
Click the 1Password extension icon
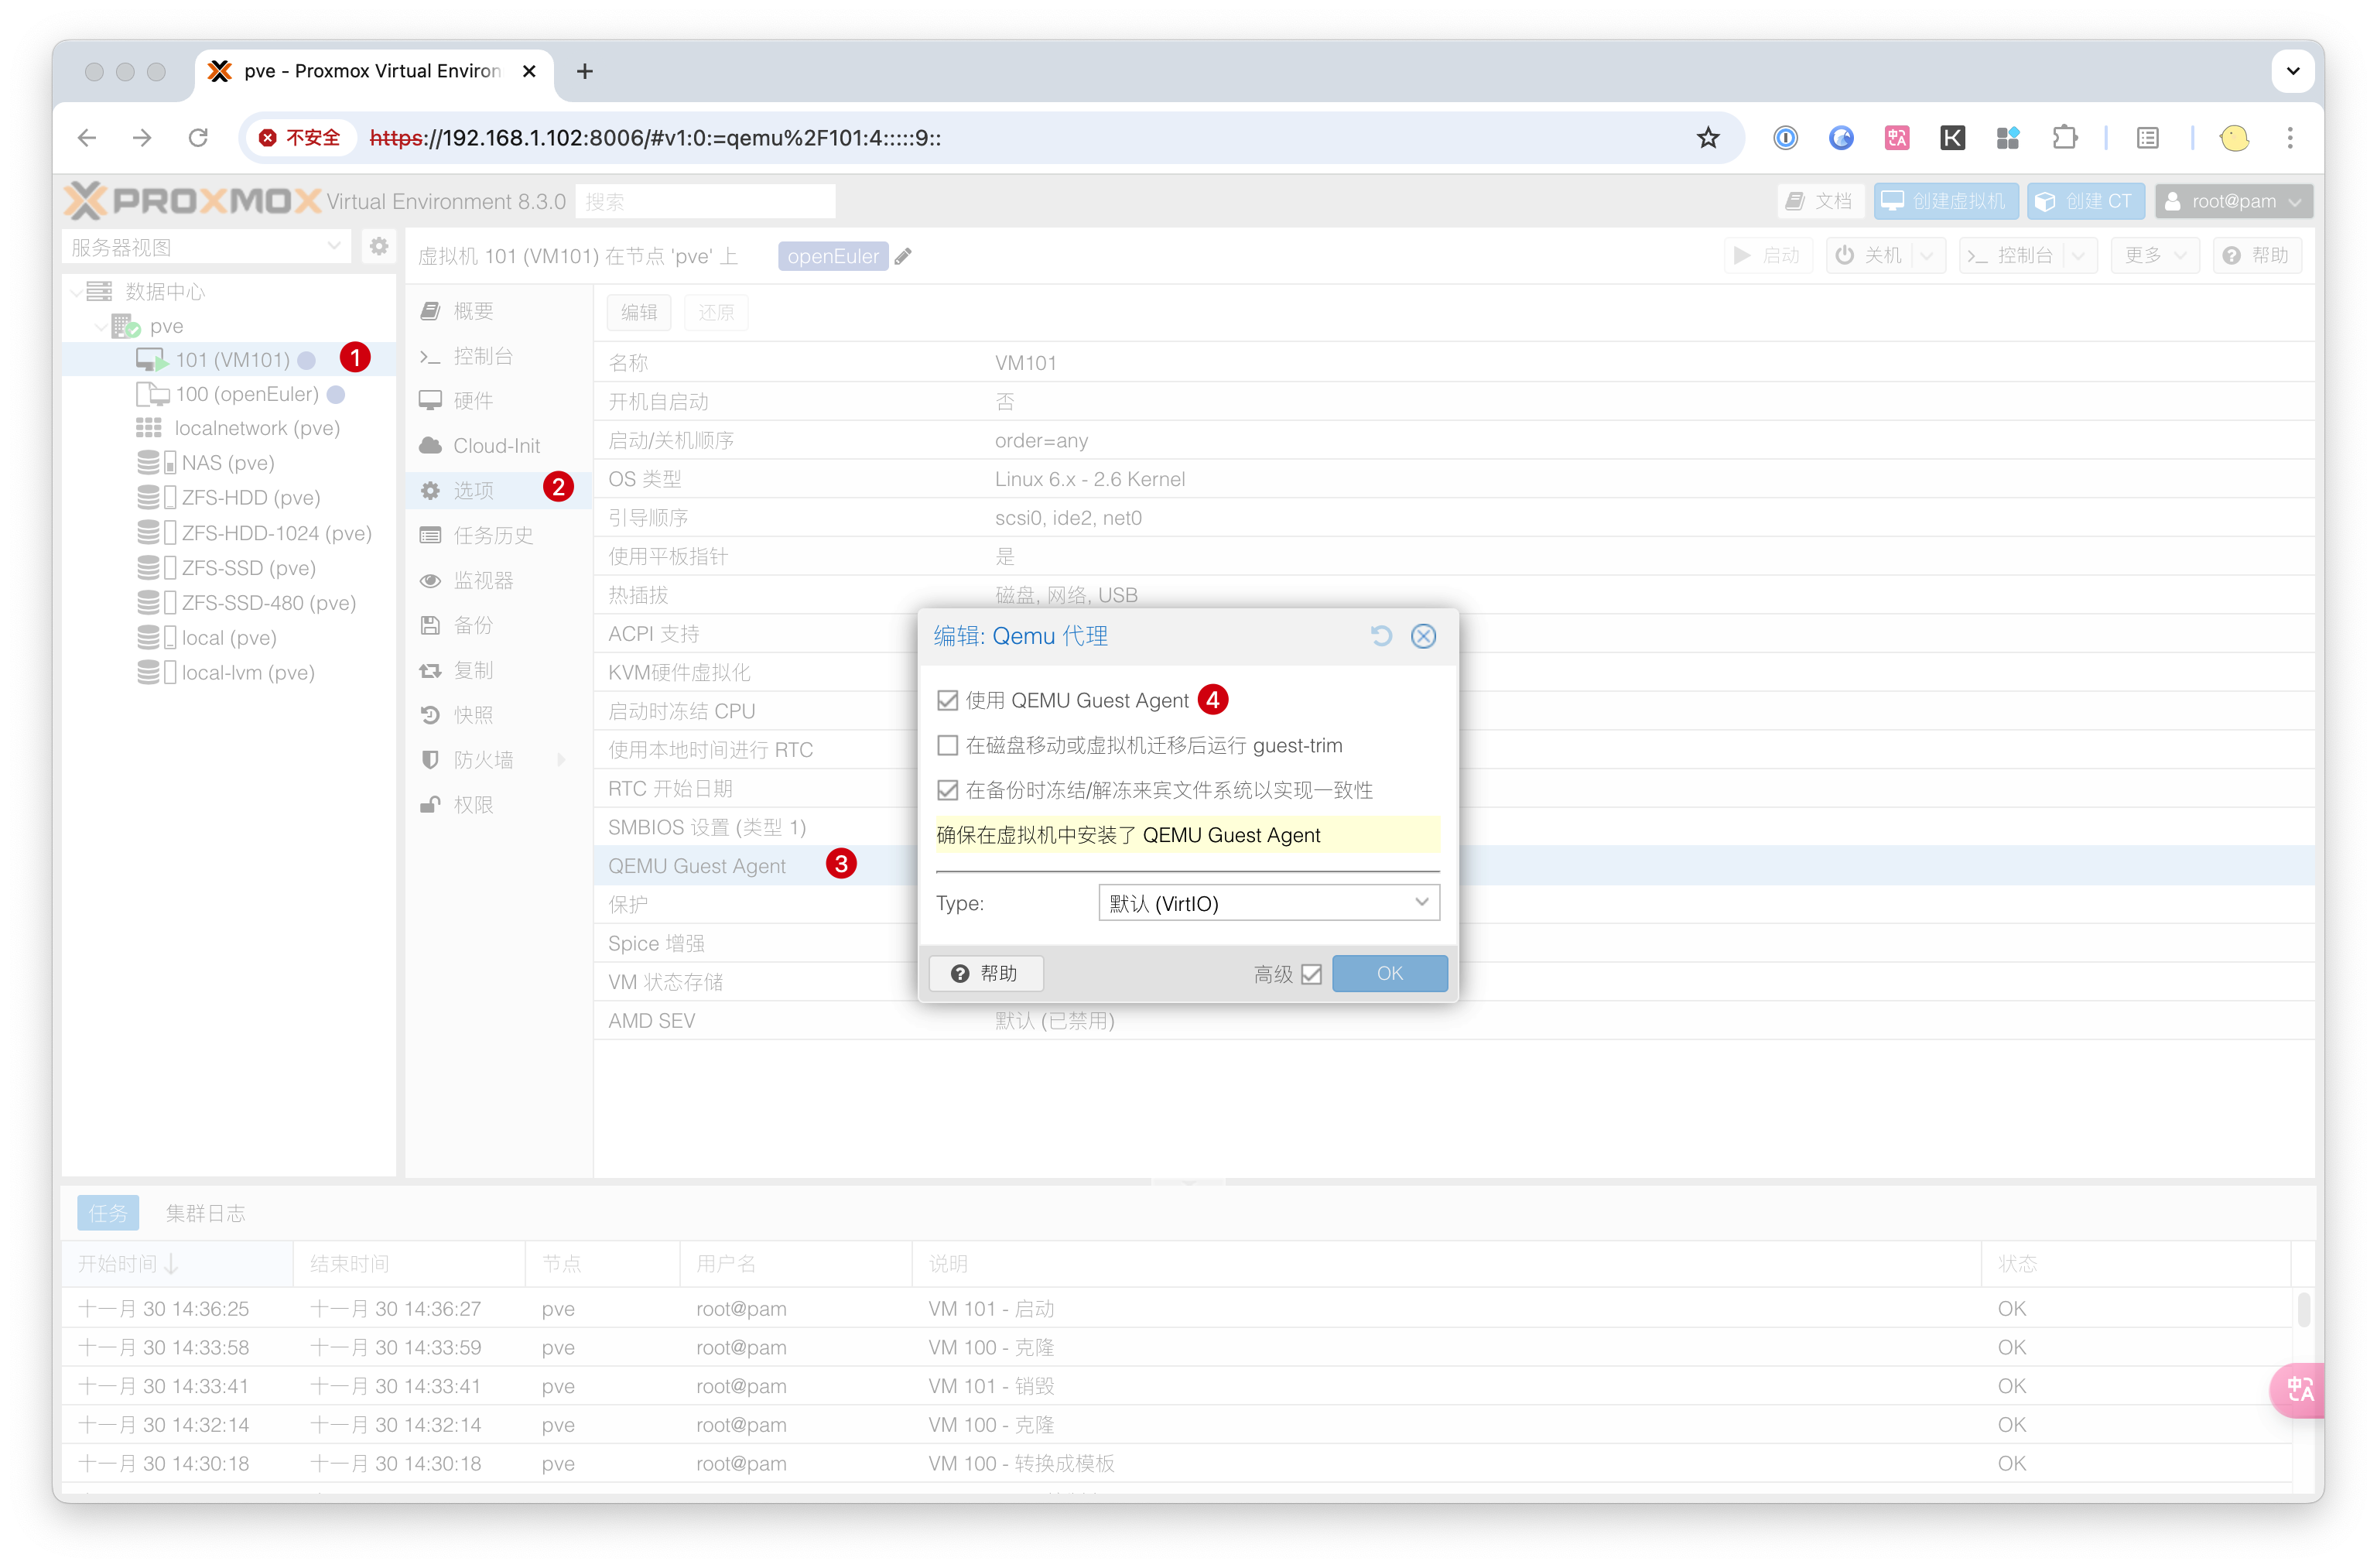[1785, 137]
